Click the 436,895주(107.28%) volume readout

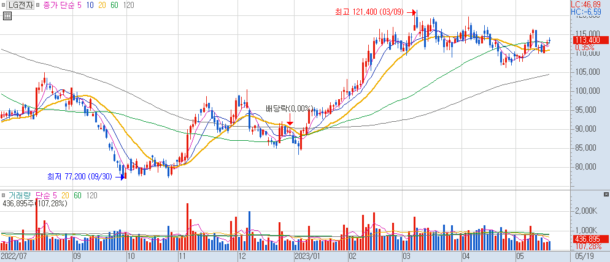click(x=35, y=203)
